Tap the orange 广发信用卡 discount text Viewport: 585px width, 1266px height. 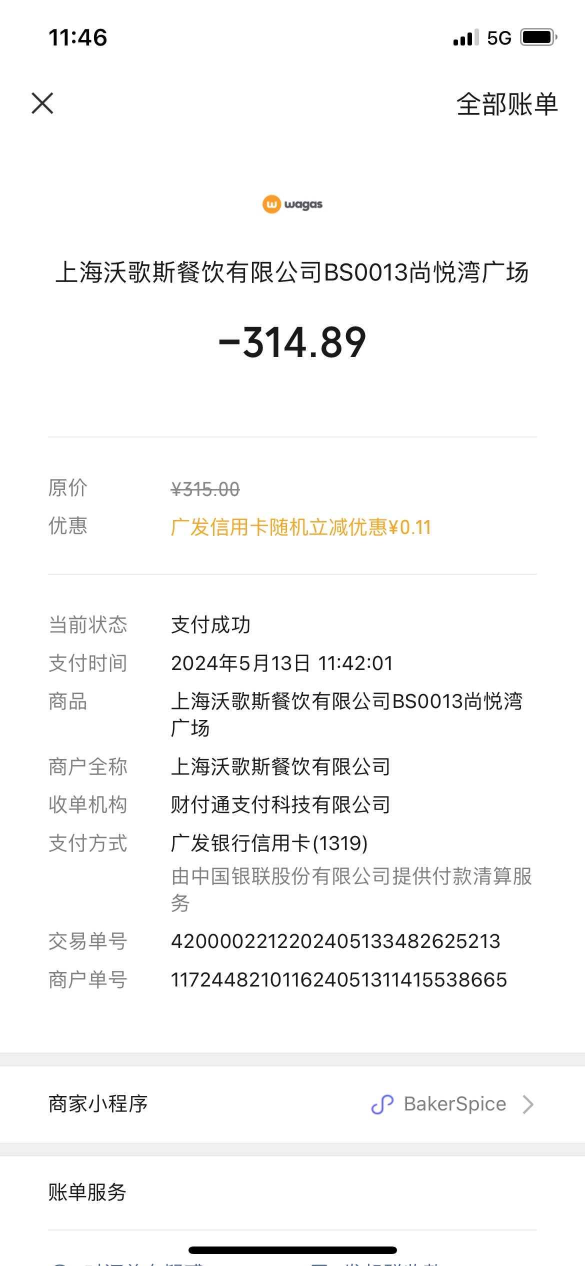[301, 527]
